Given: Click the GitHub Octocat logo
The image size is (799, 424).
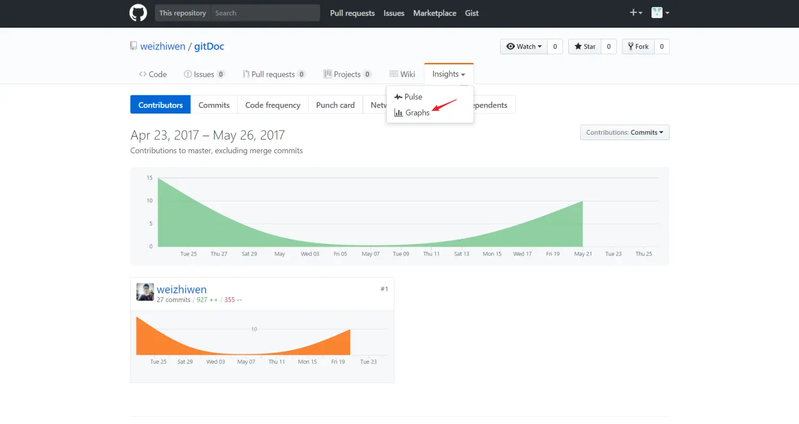Looking at the screenshot, I should (138, 13).
